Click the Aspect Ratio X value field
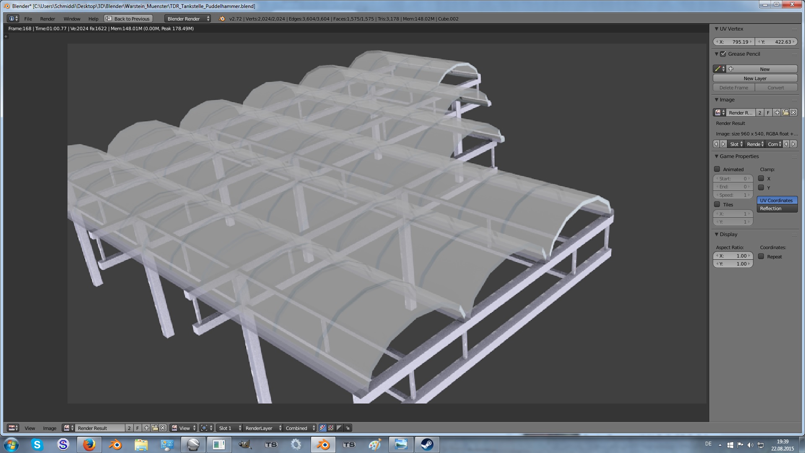805x453 pixels. (x=733, y=255)
